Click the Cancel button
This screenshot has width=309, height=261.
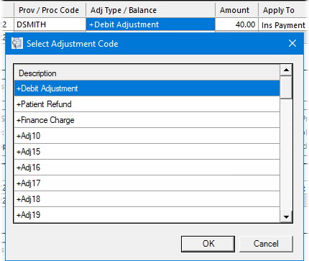[x=266, y=244]
